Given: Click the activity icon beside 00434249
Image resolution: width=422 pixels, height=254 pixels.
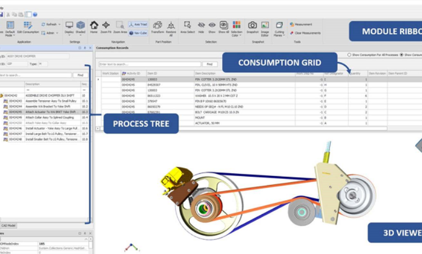Looking at the screenshot, I should 6,117.
